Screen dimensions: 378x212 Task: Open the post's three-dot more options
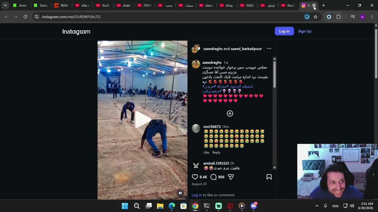click(269, 49)
